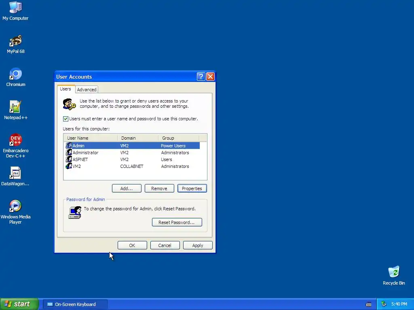Toggle 'Users must enter a user name' checkbox
The image size is (414, 310).
click(x=65, y=119)
